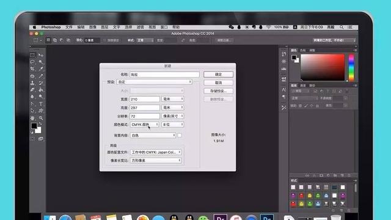Select the Blur tool

32,97
